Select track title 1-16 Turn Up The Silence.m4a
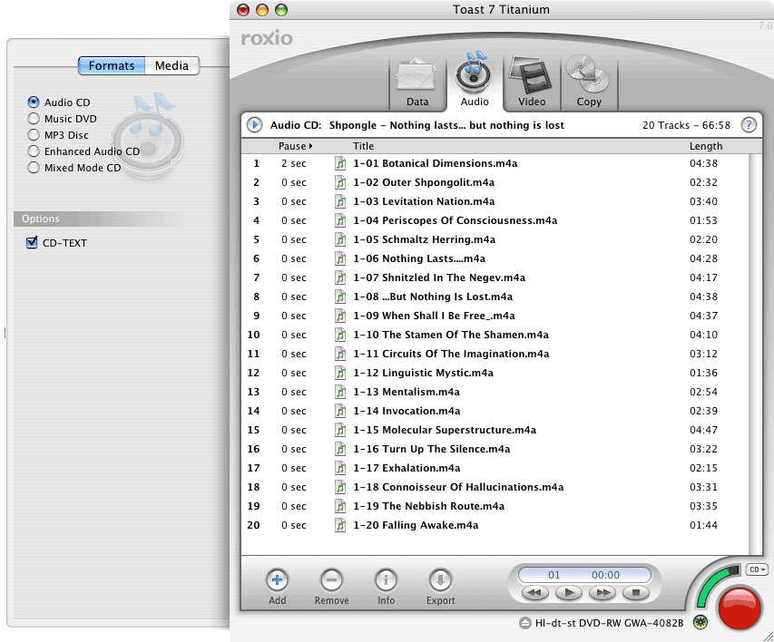The width and height of the screenshot is (774, 642). pos(431,449)
